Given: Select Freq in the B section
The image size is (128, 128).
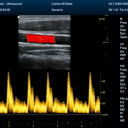Looking at the screenshot, I should (x=123, y=23).
